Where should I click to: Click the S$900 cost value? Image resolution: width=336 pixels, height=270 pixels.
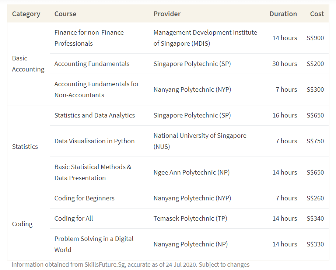pos(316,38)
